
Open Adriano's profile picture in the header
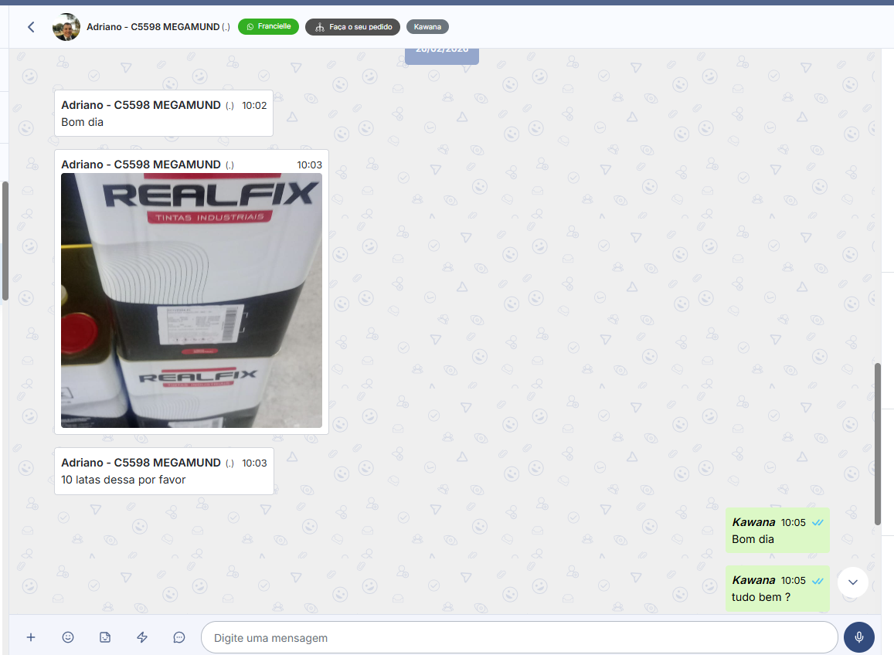pyautogui.click(x=66, y=27)
